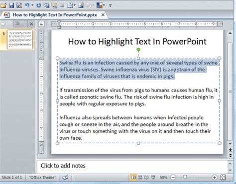Click the 50% zoom level button

pyautogui.click(x=163, y=178)
